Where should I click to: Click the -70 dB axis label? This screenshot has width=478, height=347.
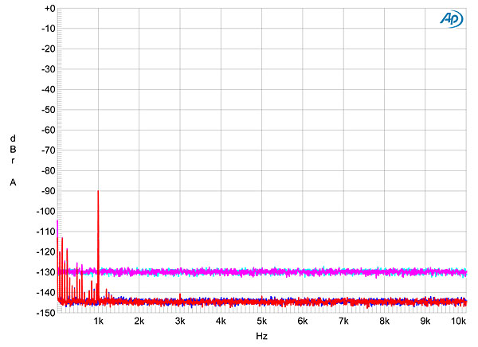pyautogui.click(x=48, y=150)
